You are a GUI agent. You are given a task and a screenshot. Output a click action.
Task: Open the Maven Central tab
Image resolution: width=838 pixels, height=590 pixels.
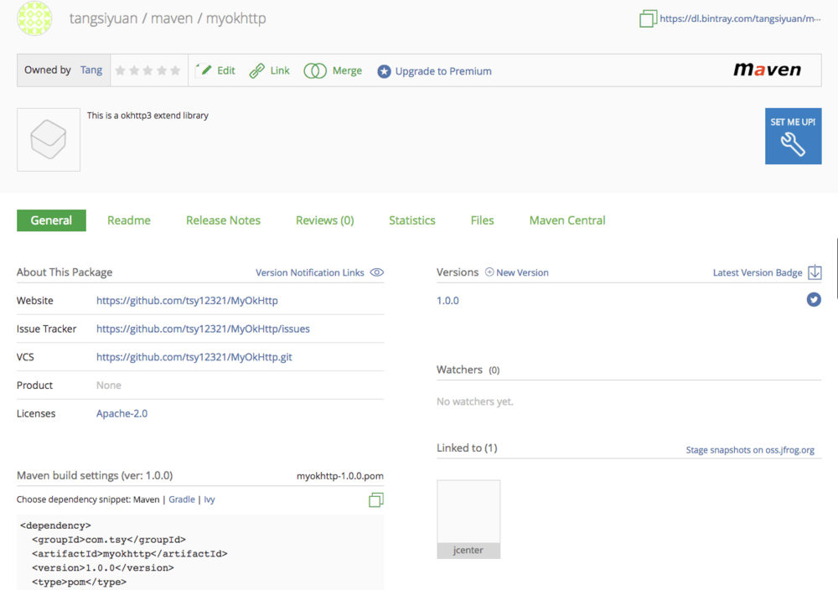[567, 220]
